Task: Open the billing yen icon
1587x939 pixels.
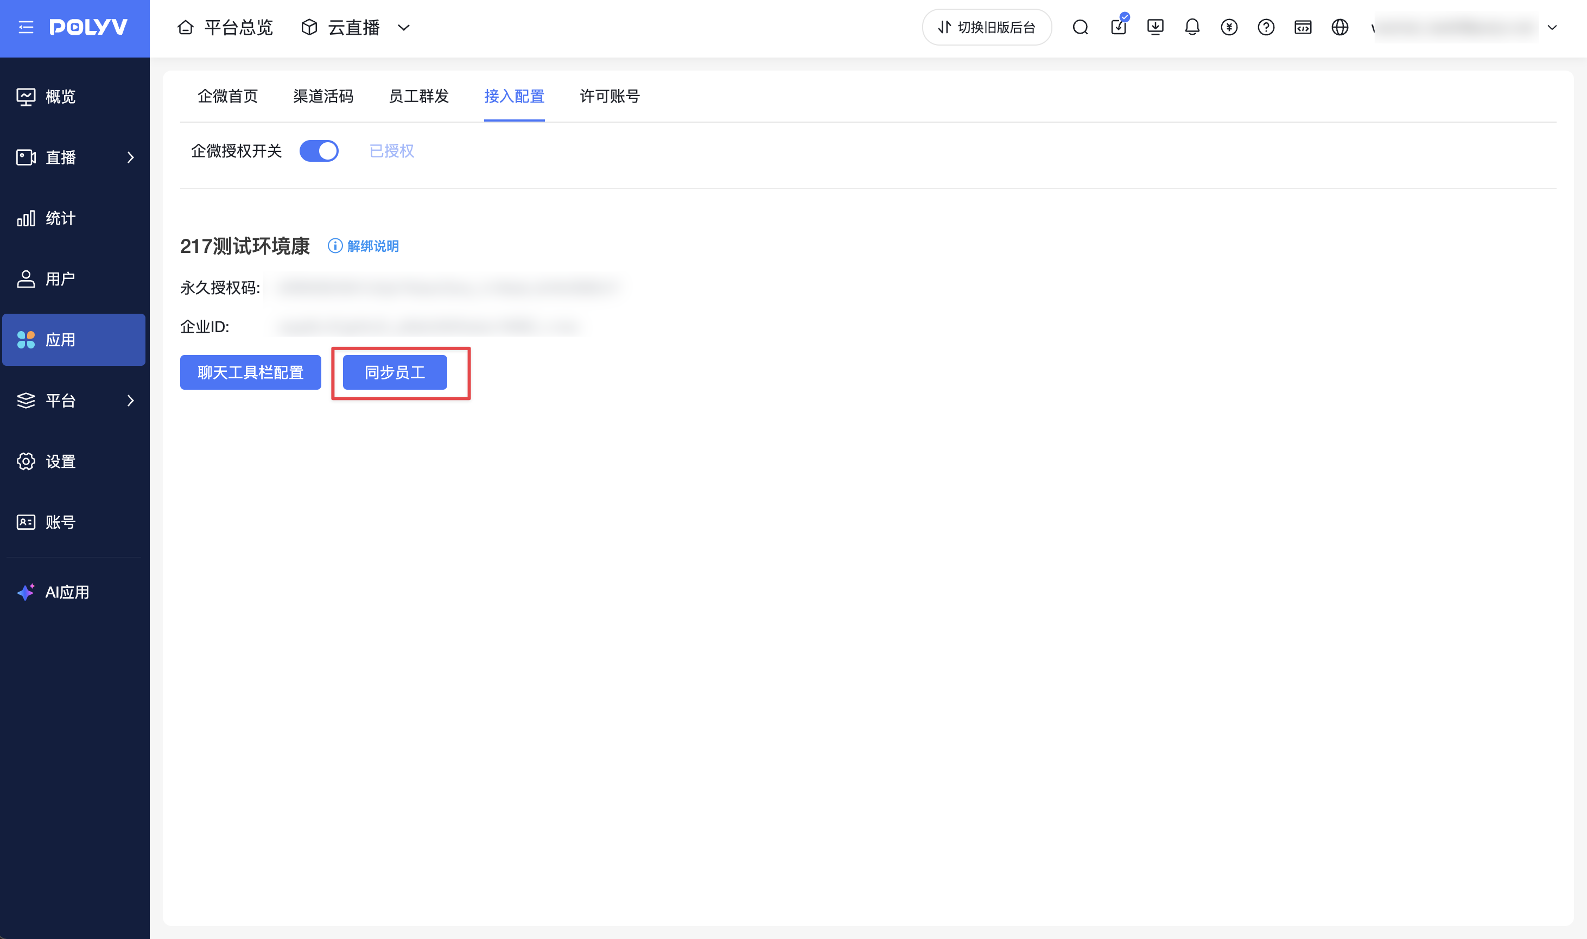Action: click(x=1229, y=27)
